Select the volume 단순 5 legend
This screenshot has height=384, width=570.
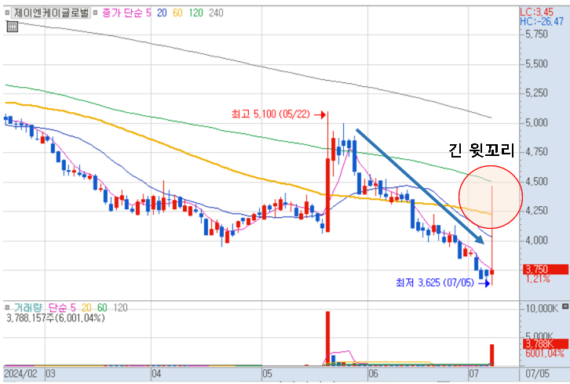click(x=62, y=308)
